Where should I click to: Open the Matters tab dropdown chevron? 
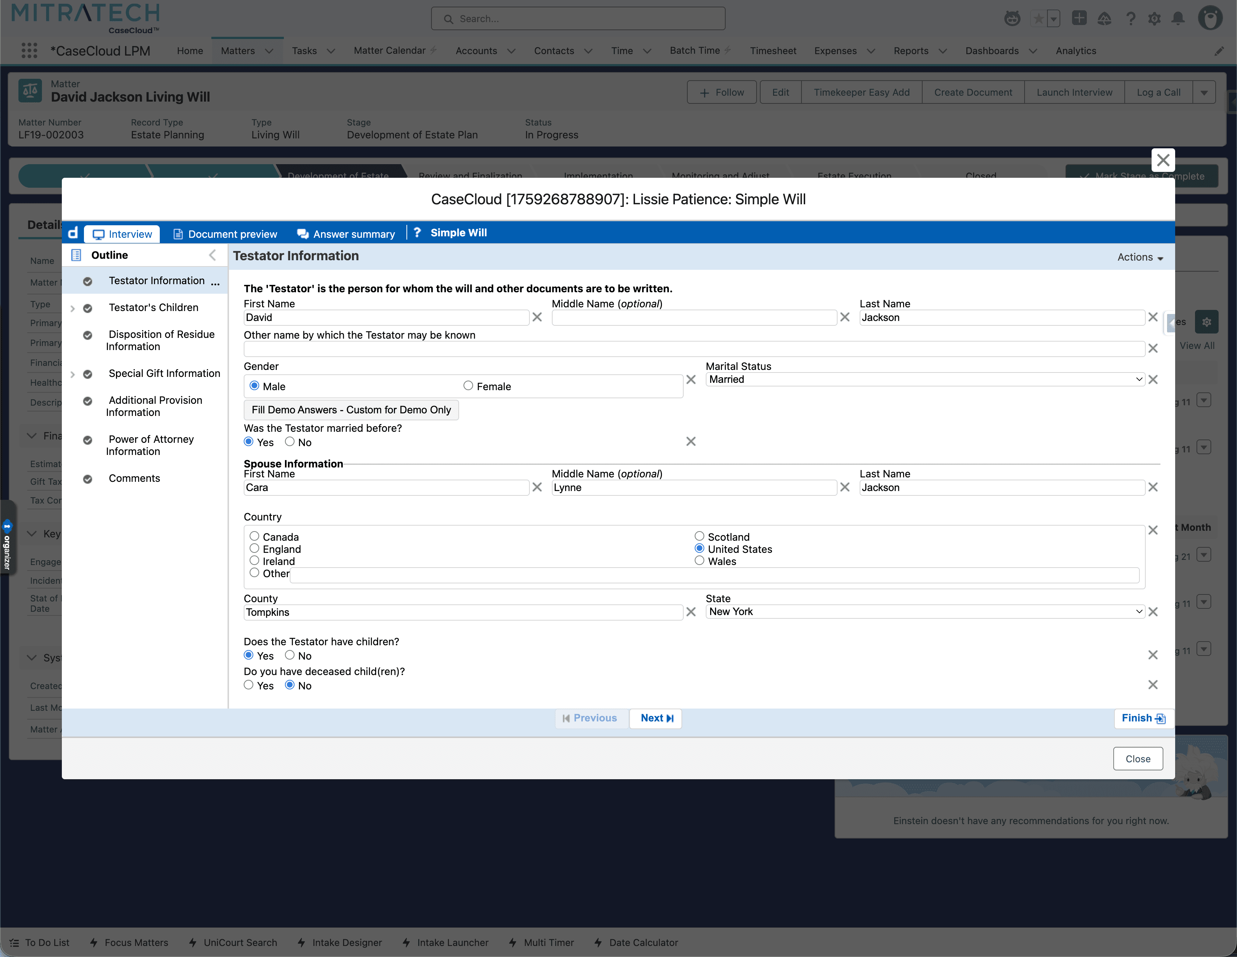pos(269,51)
